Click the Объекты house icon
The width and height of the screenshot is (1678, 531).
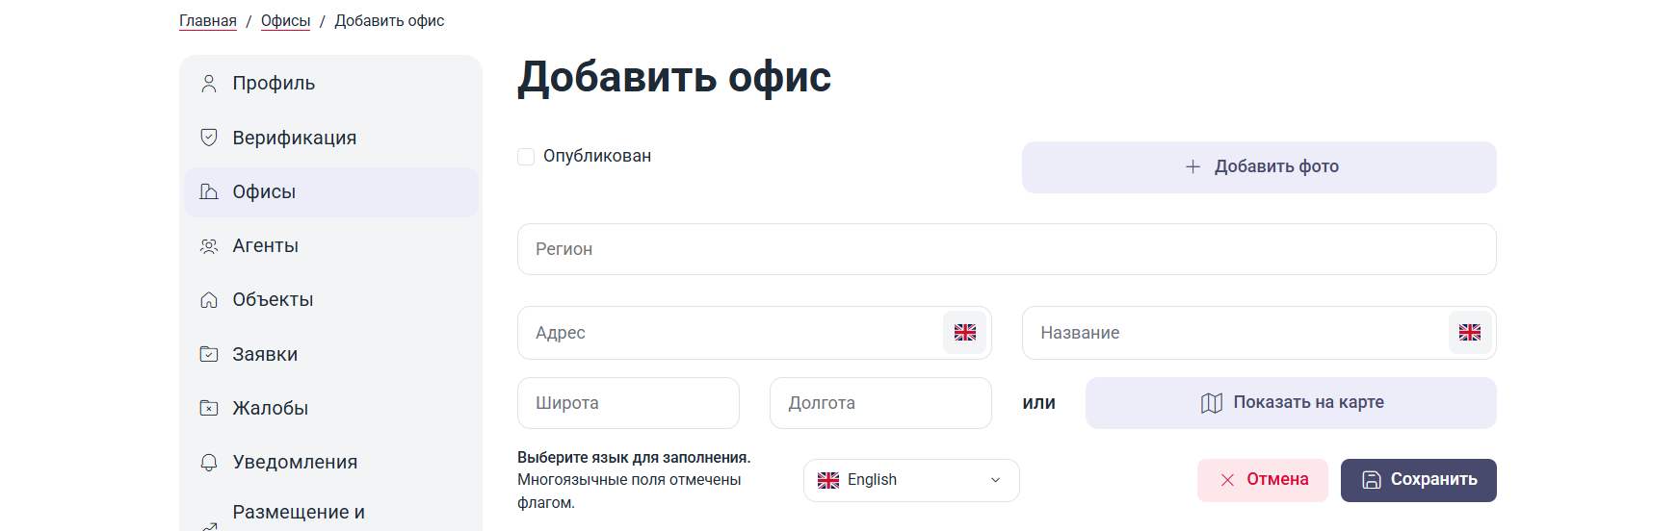[x=208, y=300]
